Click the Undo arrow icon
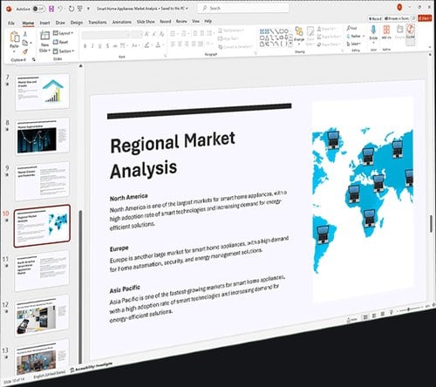 pyautogui.click(x=60, y=9)
